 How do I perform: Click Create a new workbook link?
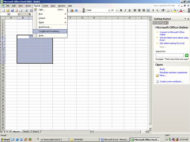(x=171, y=81)
